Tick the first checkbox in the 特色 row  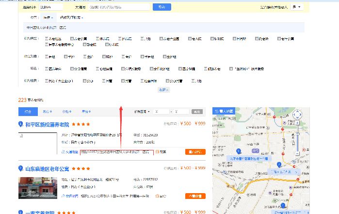click(x=47, y=68)
